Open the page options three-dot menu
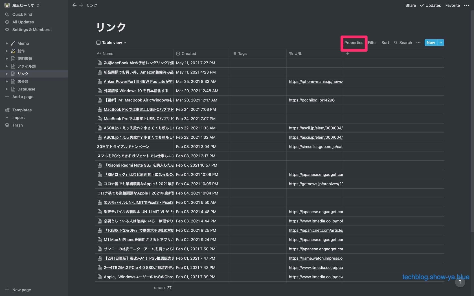This screenshot has height=296, width=474. pyautogui.click(x=466, y=5)
